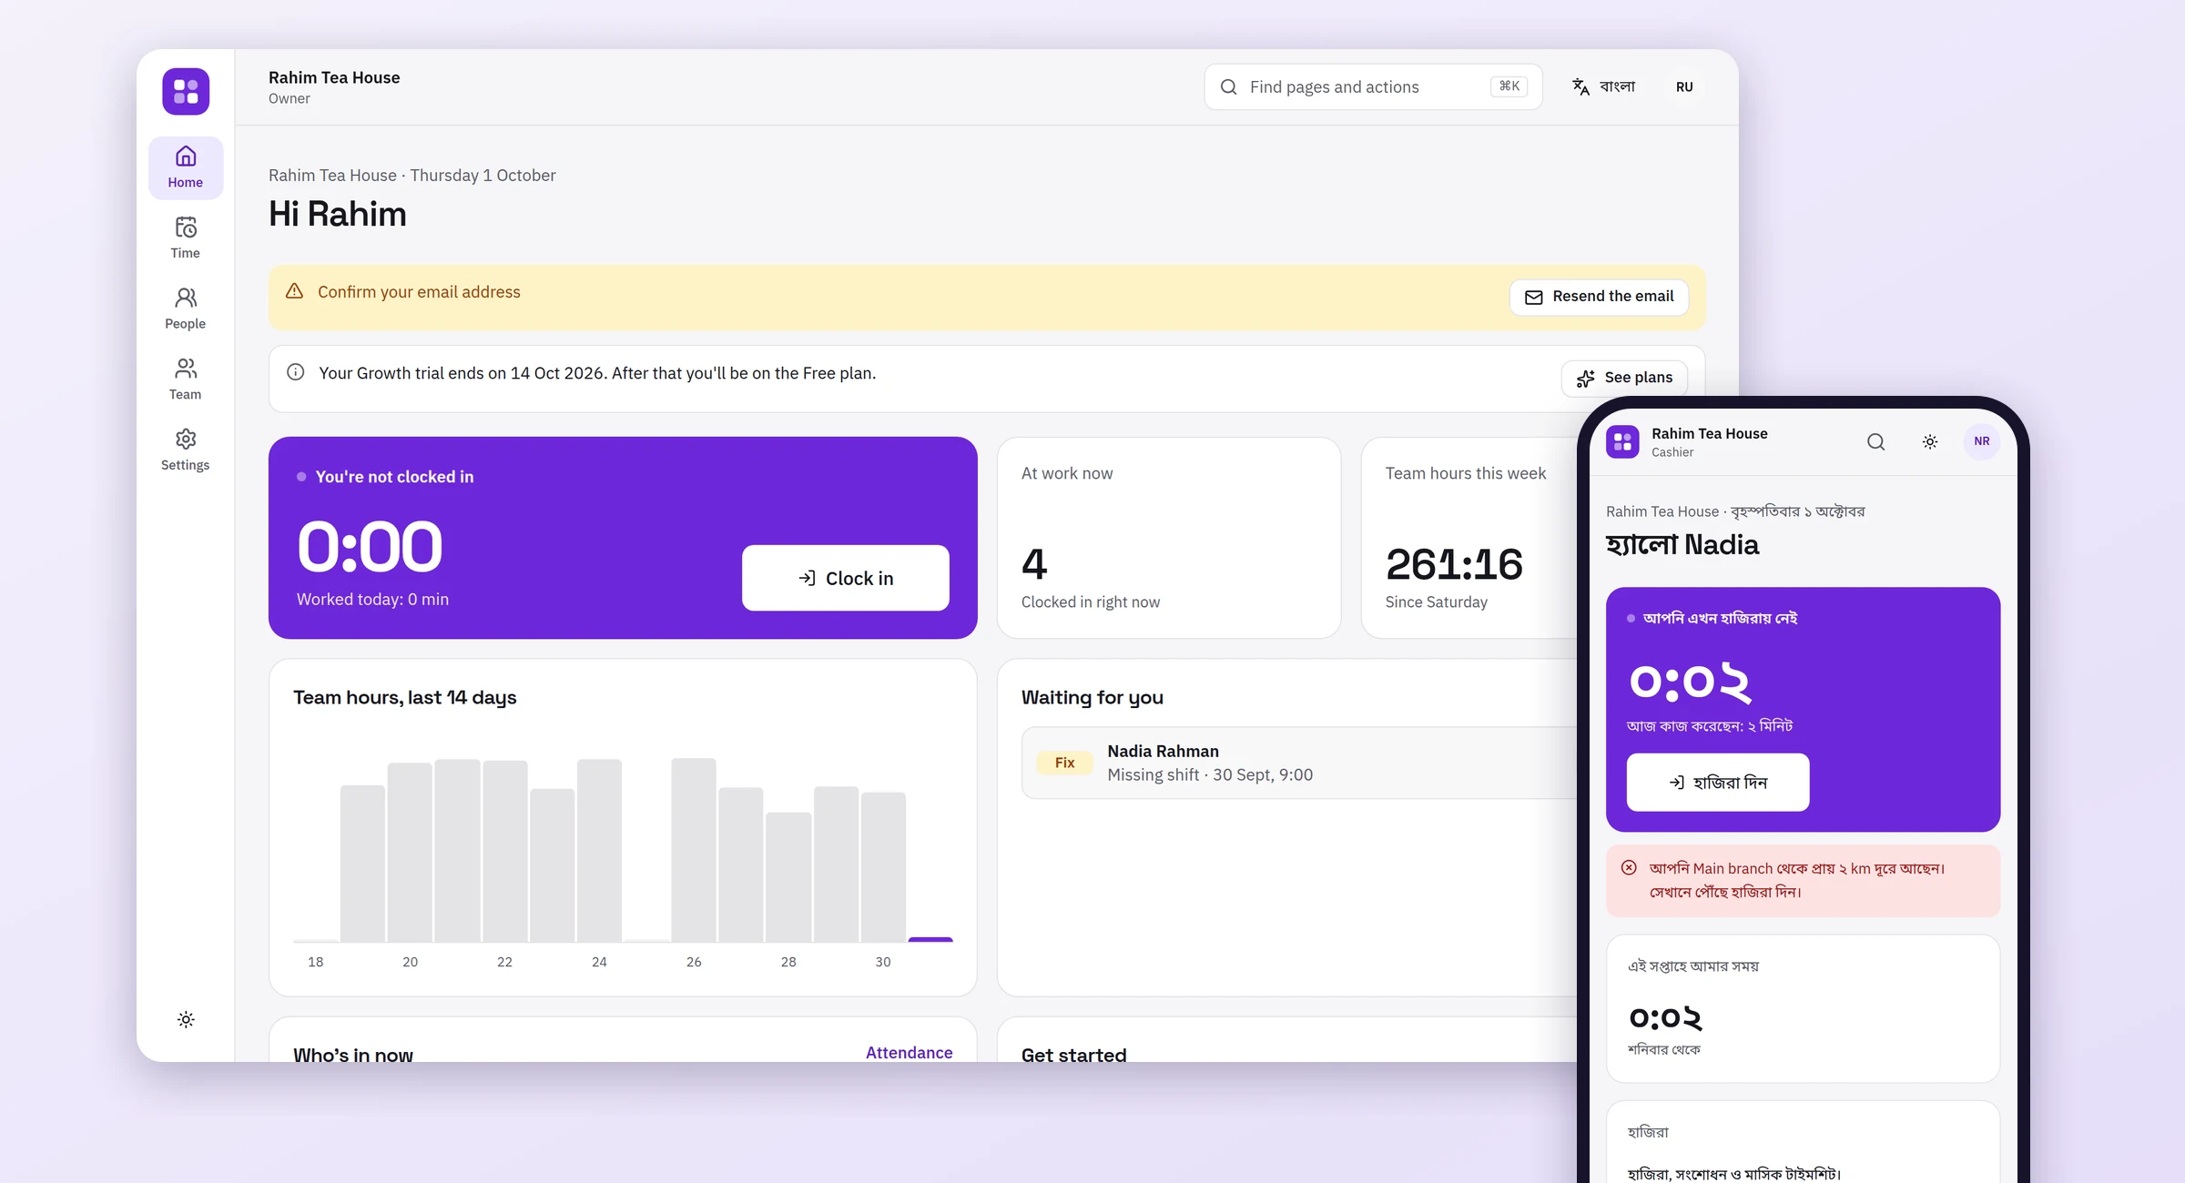
Task: Toggle theme with sun icon in desktop sidebar
Action: [x=186, y=1019]
